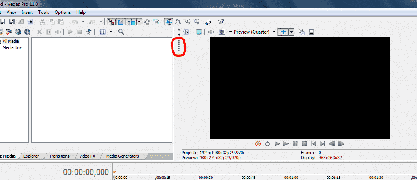Select Media Bins in the tree

click(x=12, y=47)
